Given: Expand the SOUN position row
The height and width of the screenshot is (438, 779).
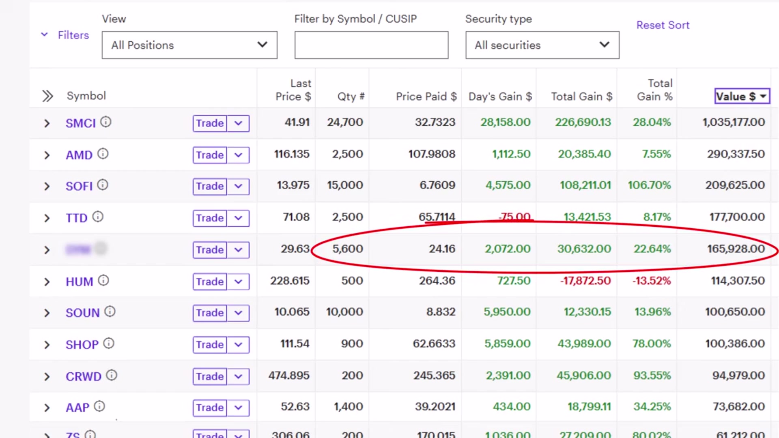Looking at the screenshot, I should [x=47, y=313].
